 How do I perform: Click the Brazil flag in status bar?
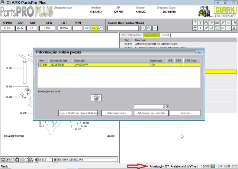(213, 166)
